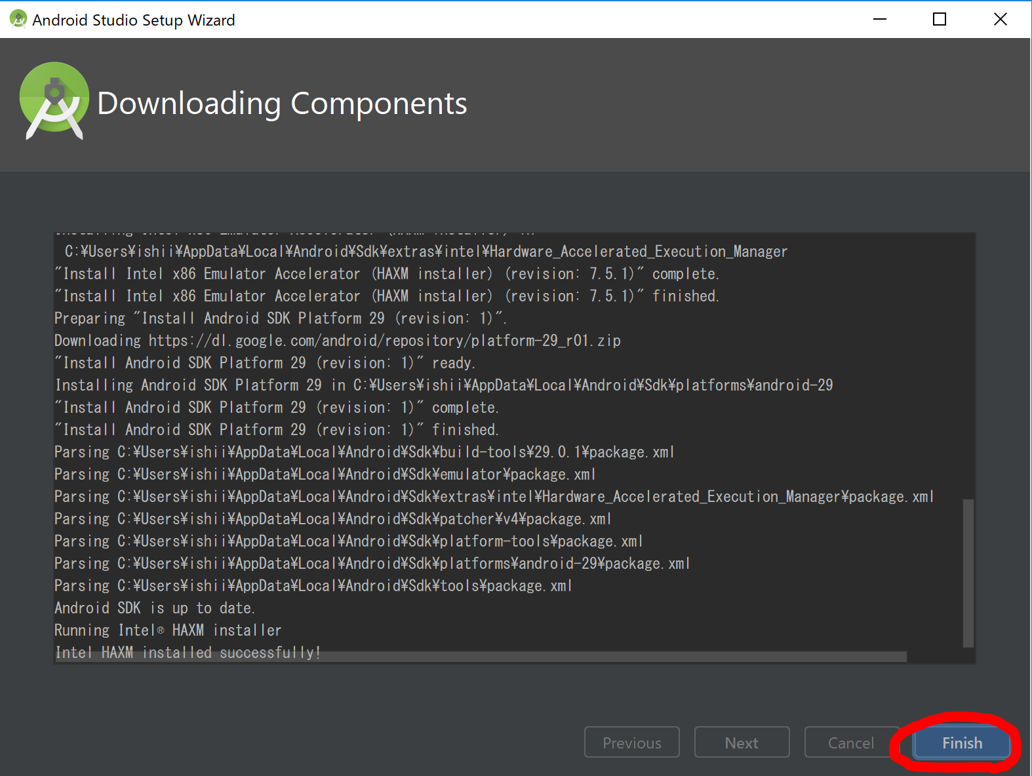Screen dimensions: 1032x776
Task: Click the Next button
Action: [742, 743]
